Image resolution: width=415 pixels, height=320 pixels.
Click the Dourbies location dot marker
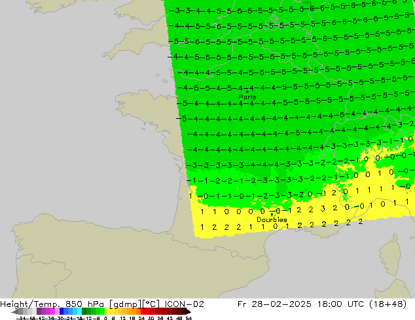click(x=272, y=214)
